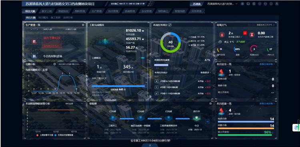The height and width of the screenshot is (147, 300).
Task: Expand the project selector dropdown at top right
Action: pyautogui.click(x=222, y=4)
